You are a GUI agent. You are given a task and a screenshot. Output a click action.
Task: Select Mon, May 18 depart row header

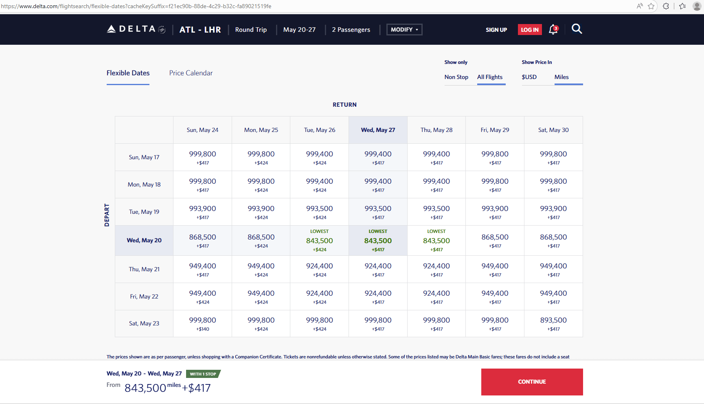[144, 184]
